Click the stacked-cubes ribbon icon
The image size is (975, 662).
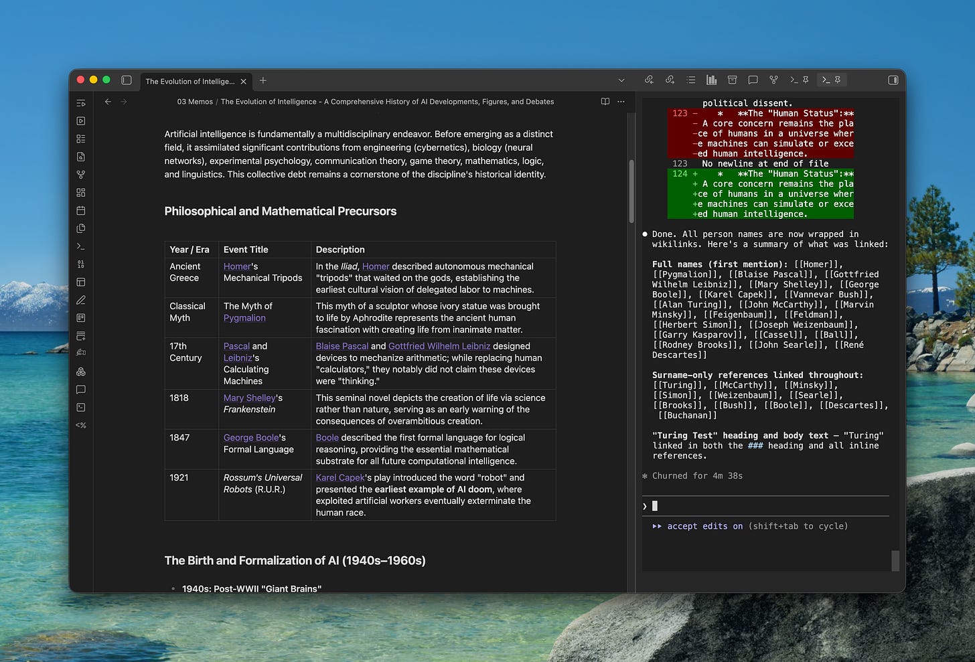coord(81,371)
